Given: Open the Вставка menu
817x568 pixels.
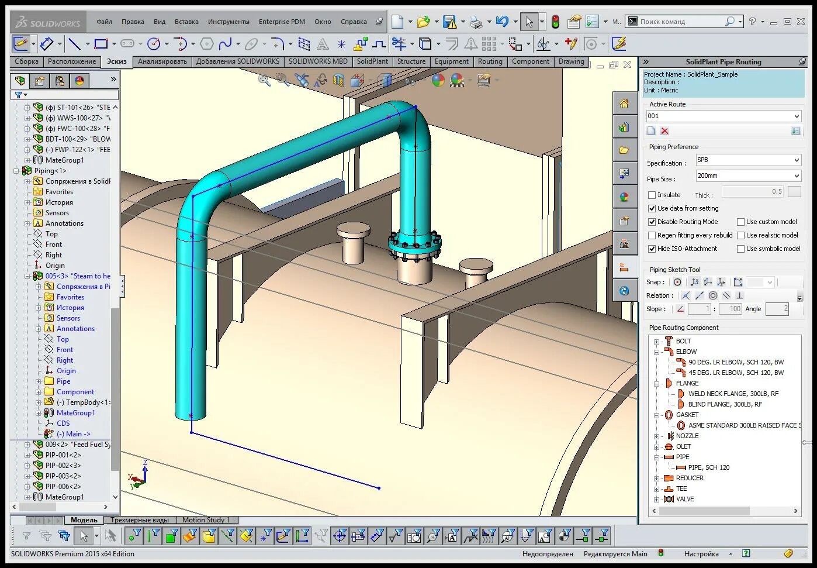Looking at the screenshot, I should coord(186,22).
